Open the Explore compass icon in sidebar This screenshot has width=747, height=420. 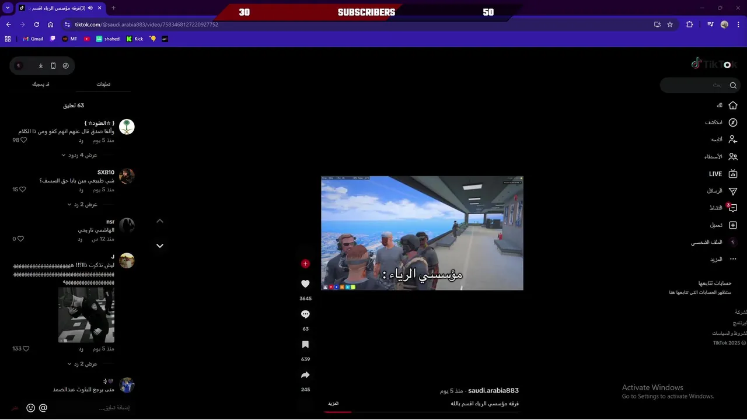(733, 123)
